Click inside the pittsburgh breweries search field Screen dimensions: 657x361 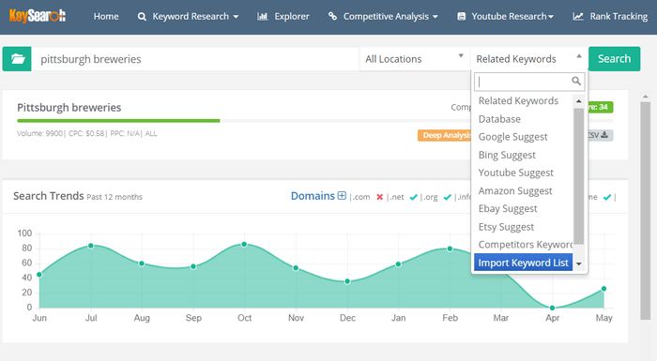(x=195, y=59)
